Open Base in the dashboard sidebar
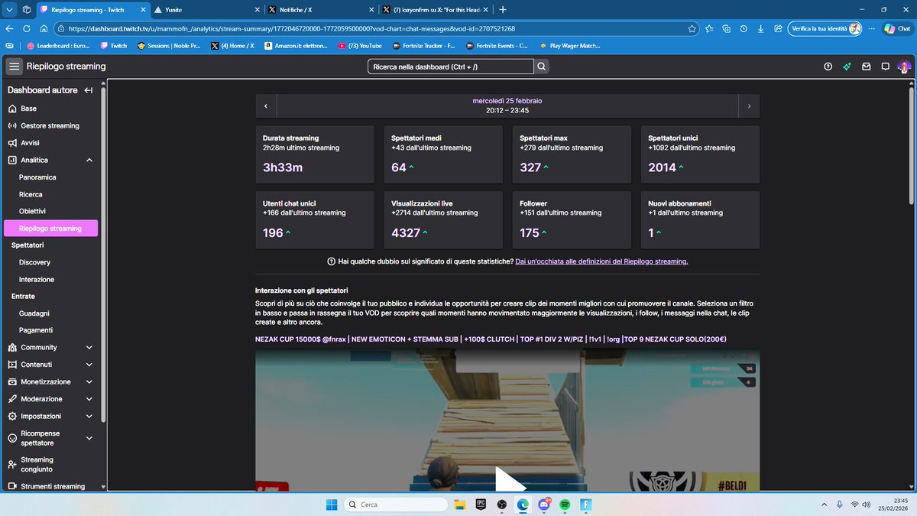 [x=50, y=109]
